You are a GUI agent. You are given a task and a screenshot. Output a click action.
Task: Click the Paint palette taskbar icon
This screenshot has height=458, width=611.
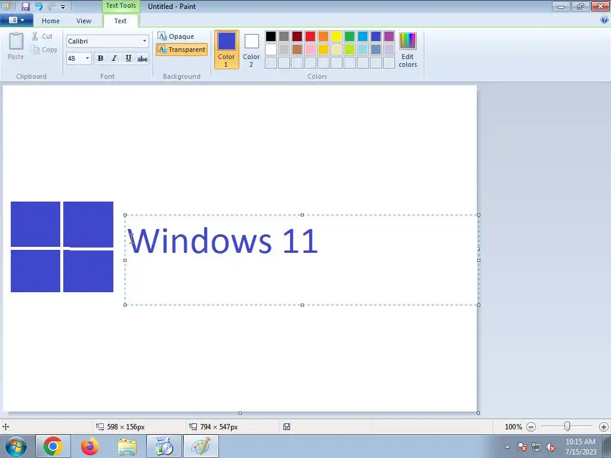tap(200, 446)
